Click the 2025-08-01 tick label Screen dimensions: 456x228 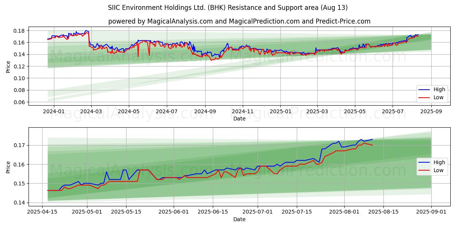pyautogui.click(x=344, y=212)
